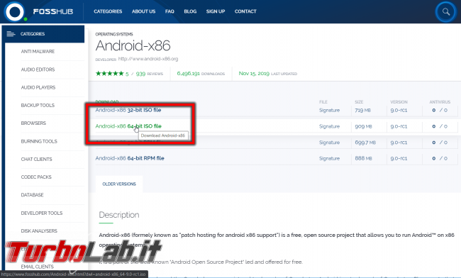Click the 888 MB size value
The width and height of the screenshot is (461, 278).
(363, 158)
